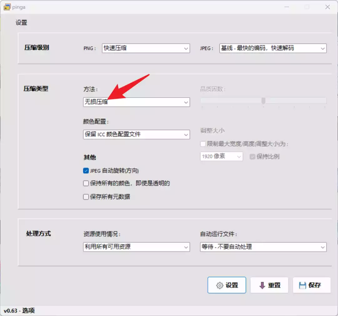Minimize the pinga window
Viewport: 338px width, 316px height.
286,7
